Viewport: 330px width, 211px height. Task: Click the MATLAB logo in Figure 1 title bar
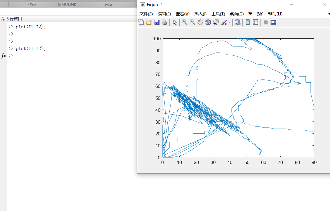[143, 5]
